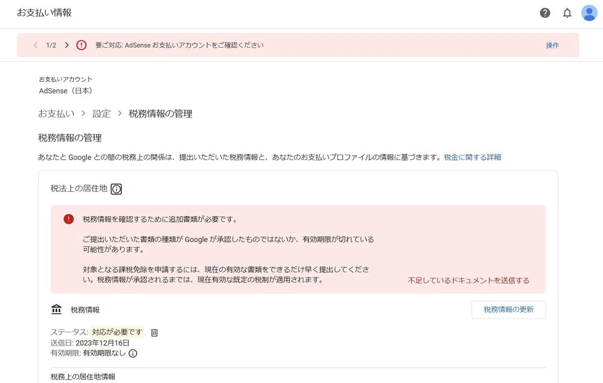Go to previous alert with left chevron

(35, 45)
